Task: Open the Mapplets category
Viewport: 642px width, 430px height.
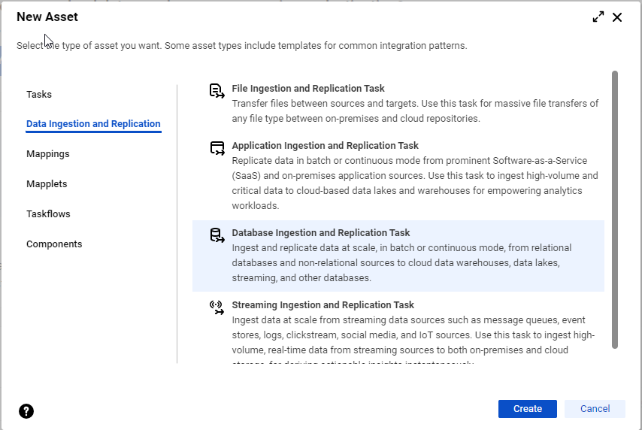Action: point(47,184)
